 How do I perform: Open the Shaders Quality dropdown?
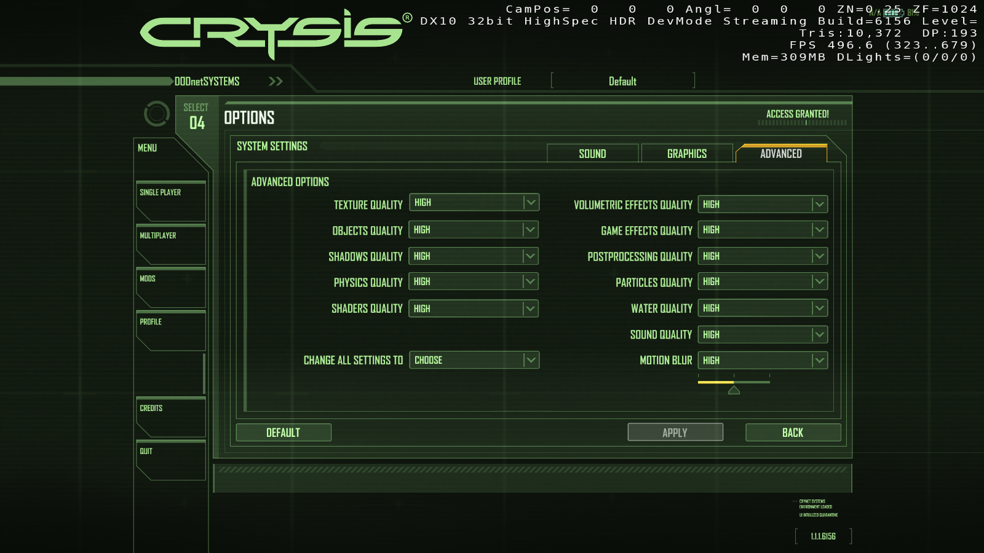(x=474, y=308)
